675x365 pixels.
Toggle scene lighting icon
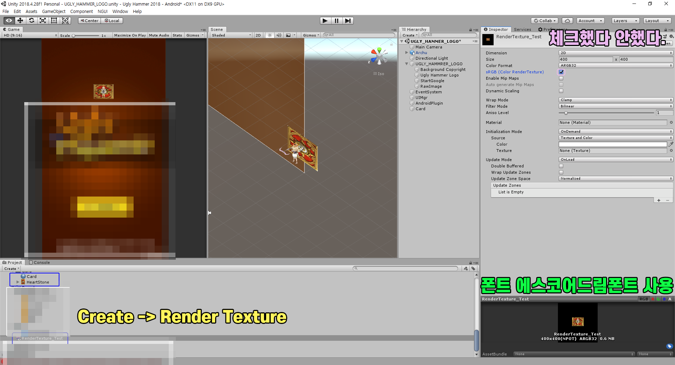tap(270, 35)
